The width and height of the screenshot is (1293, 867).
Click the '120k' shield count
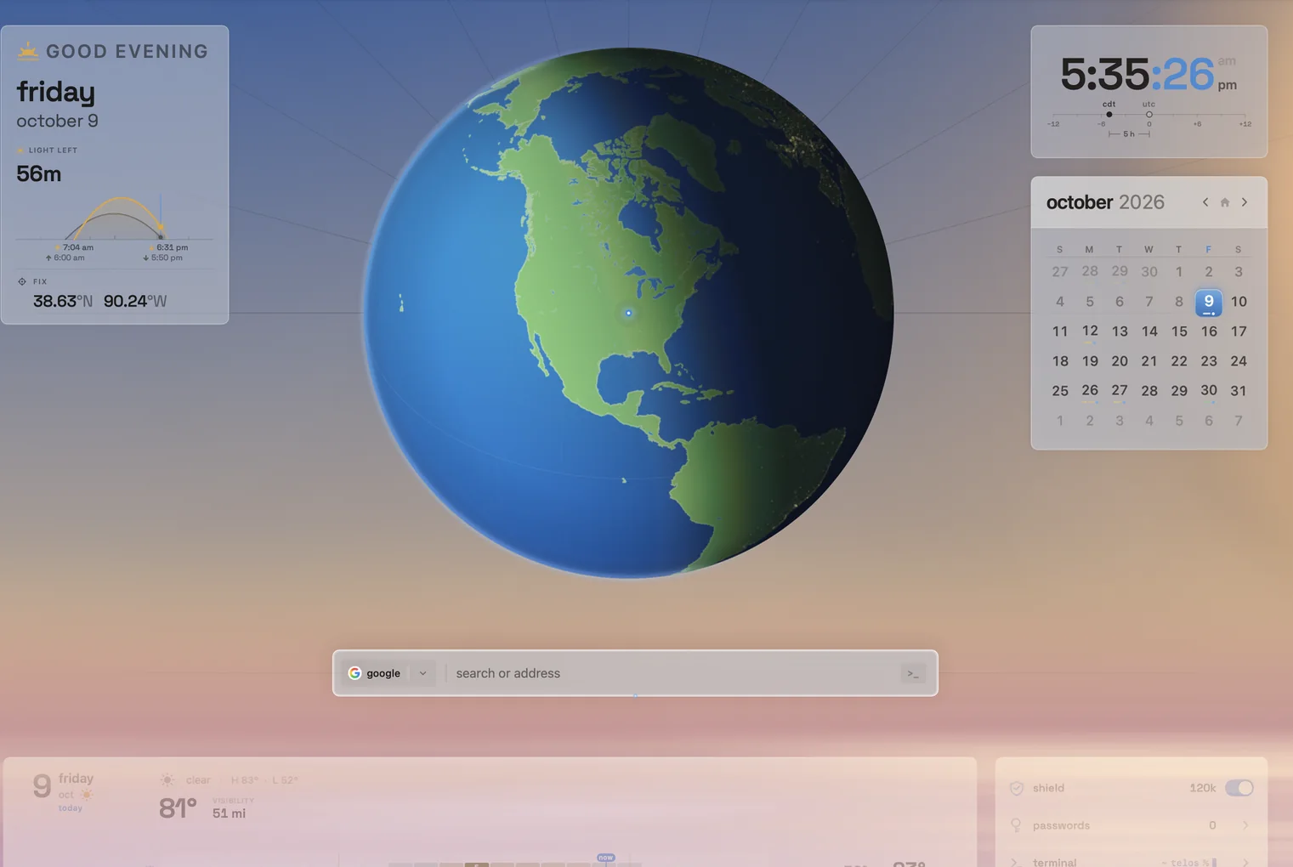tap(1203, 788)
